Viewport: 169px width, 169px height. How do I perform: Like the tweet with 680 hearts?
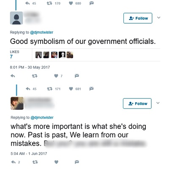(x=71, y=3)
